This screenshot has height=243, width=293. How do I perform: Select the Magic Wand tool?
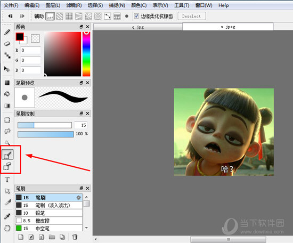[7, 142]
